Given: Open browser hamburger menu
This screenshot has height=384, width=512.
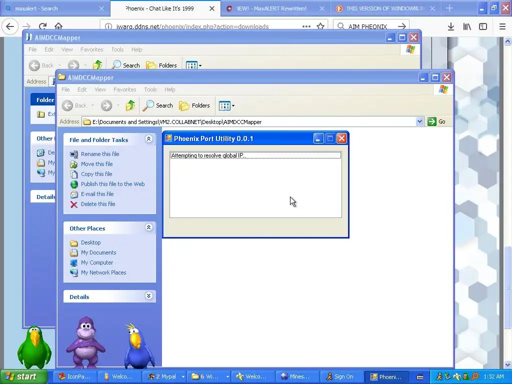Looking at the screenshot, I should [x=502, y=26].
